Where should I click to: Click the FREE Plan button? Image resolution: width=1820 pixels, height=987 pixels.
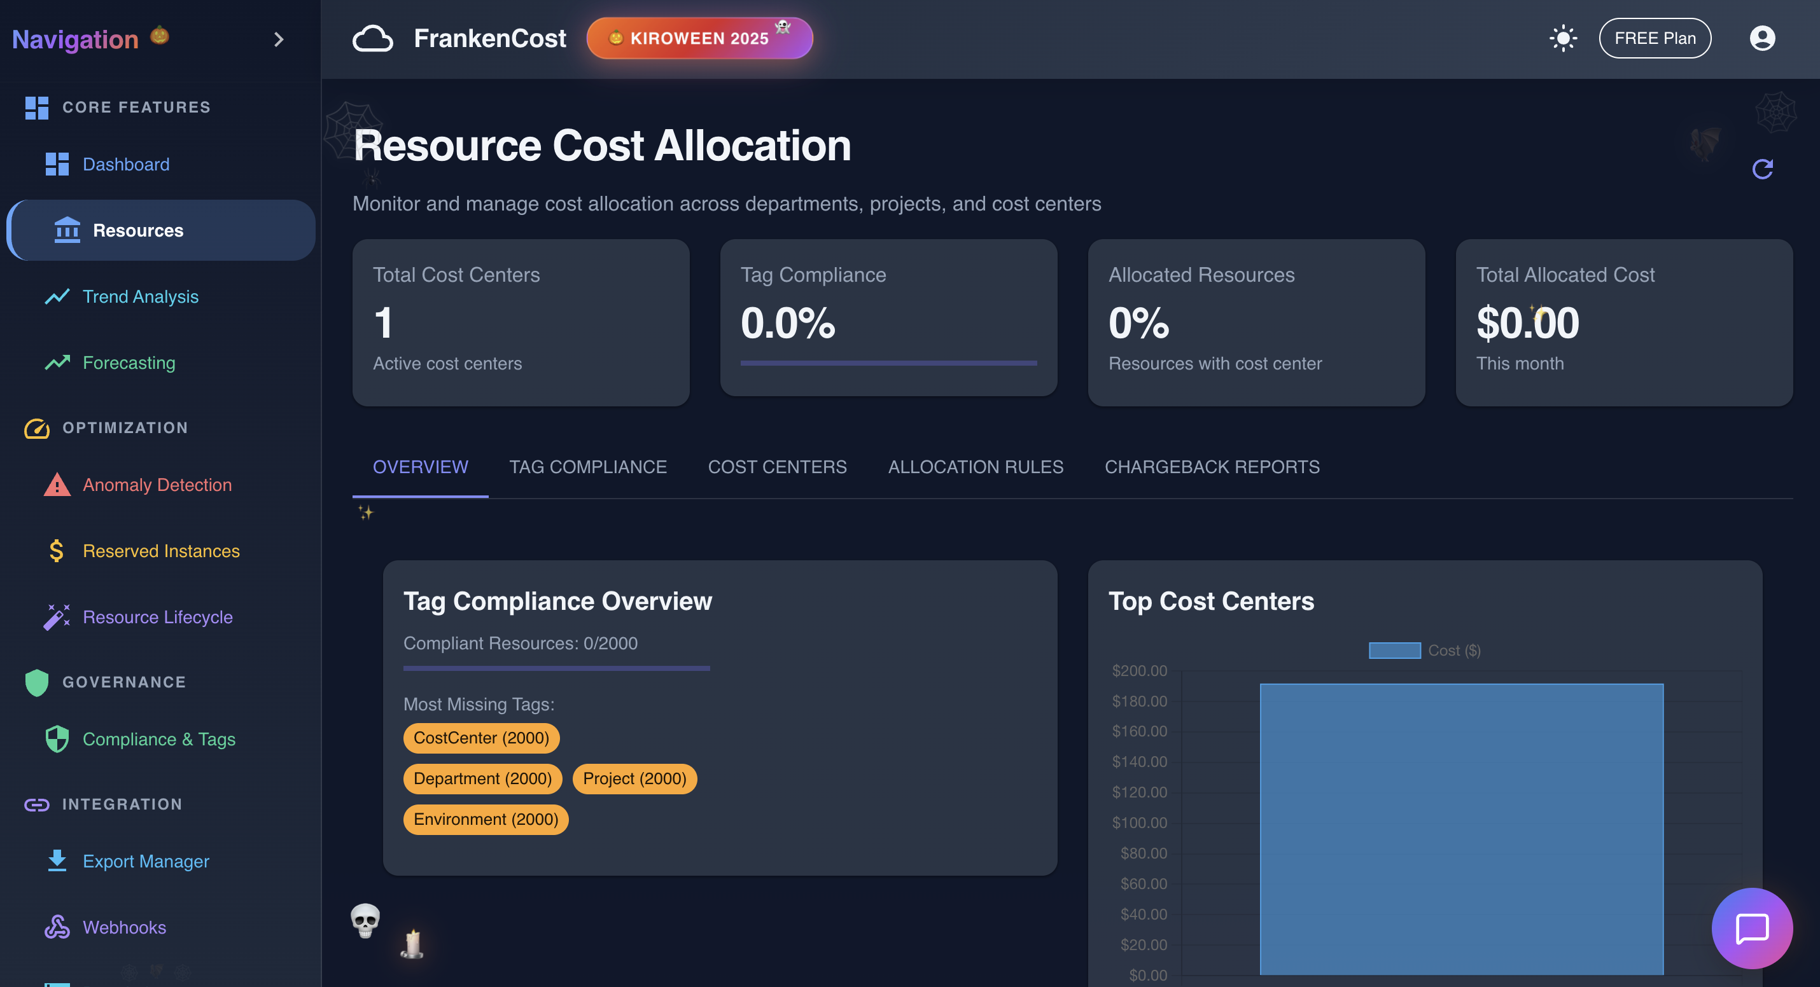pos(1654,38)
